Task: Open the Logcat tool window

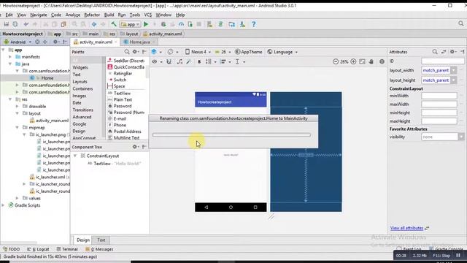Action: pos(38,249)
